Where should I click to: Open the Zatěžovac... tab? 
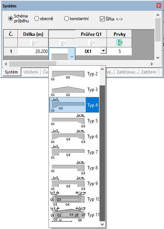tap(127, 72)
